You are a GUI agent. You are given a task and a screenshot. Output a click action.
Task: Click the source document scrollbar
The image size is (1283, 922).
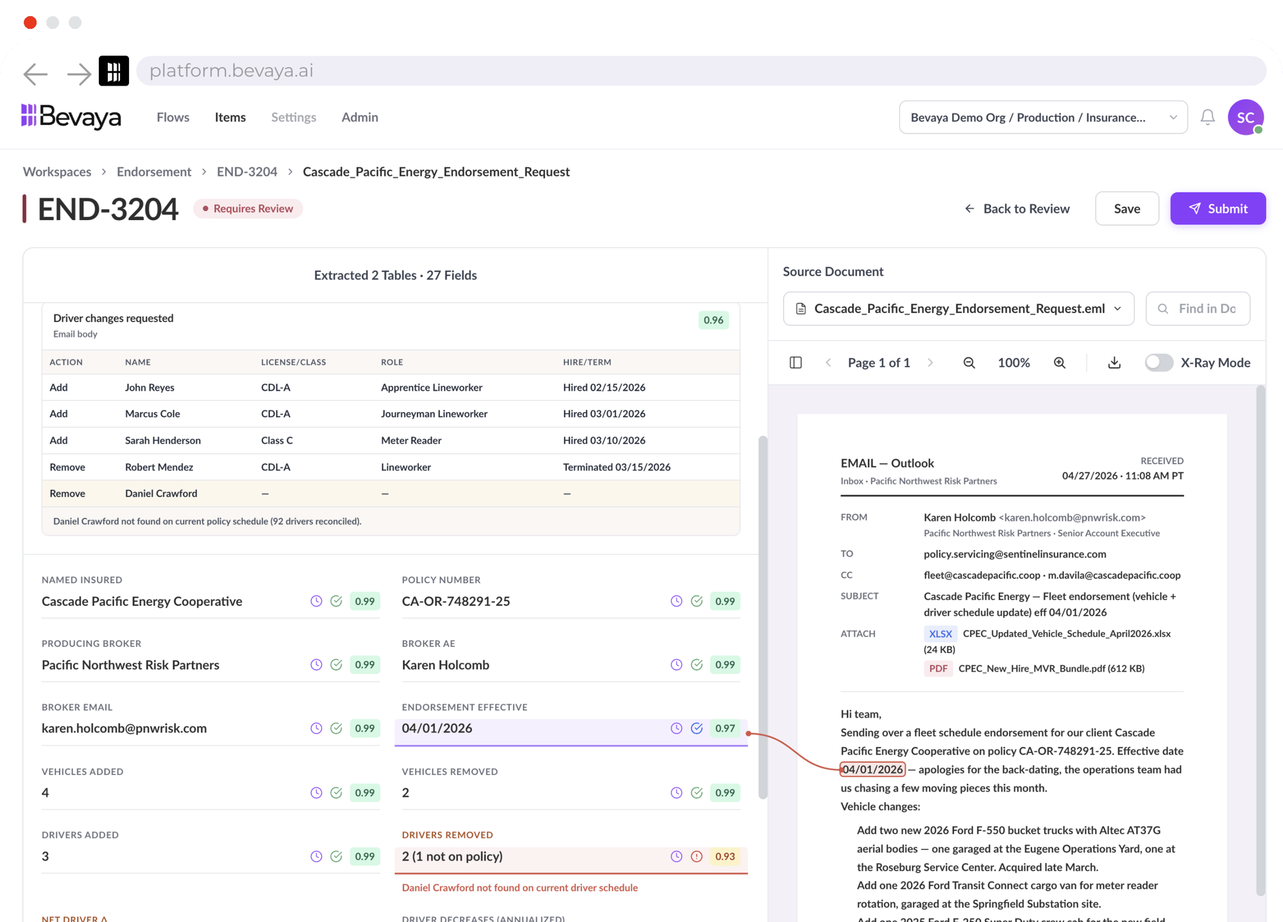pos(1261,640)
